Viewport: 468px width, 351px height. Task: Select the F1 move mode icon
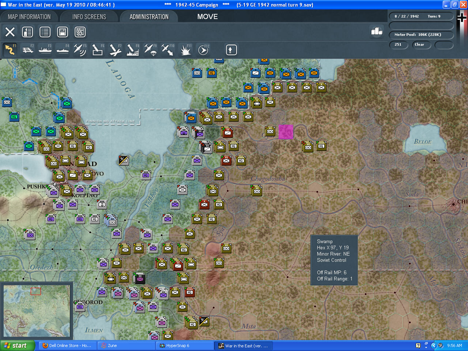coord(10,50)
